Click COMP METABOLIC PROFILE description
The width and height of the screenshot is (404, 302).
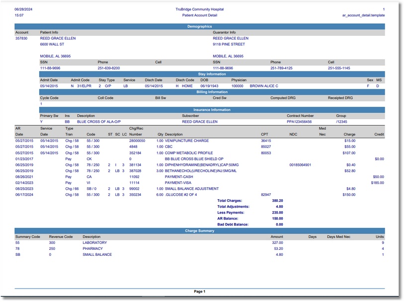[189, 153]
